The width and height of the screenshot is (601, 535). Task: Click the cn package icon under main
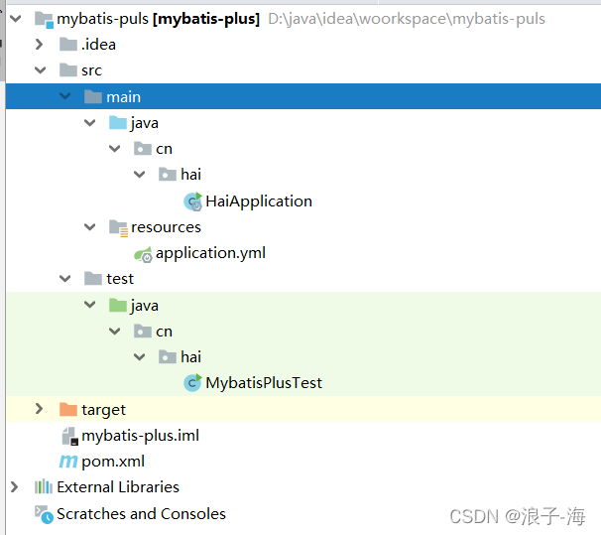[143, 149]
